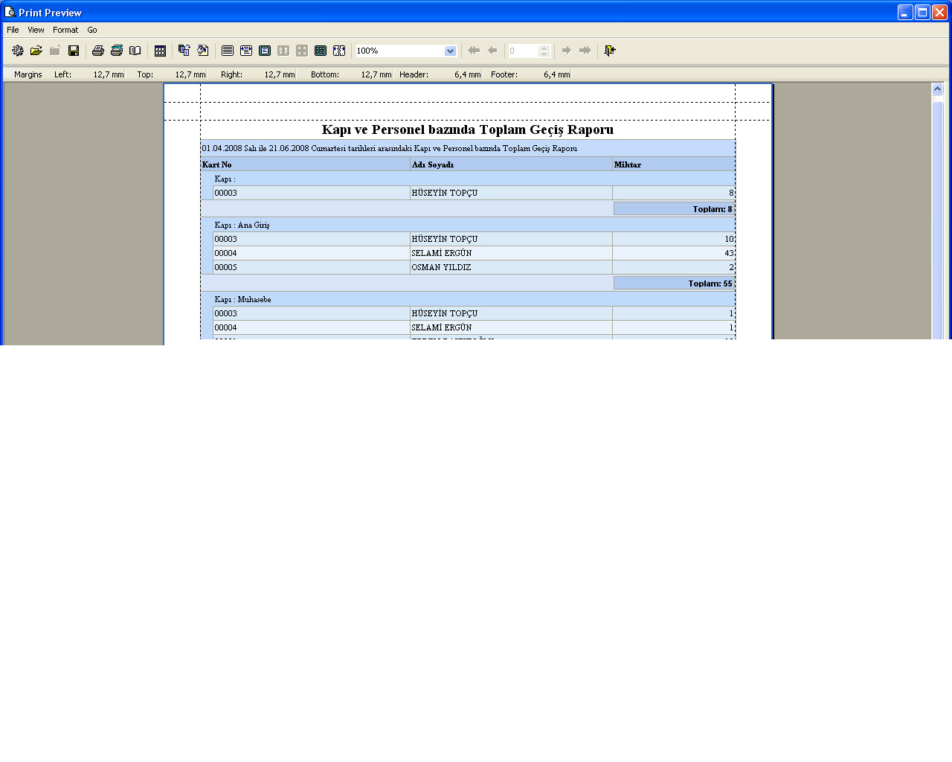The width and height of the screenshot is (952, 762).
Task: Click the first printer icon in the toolbar
Action: pos(97,51)
